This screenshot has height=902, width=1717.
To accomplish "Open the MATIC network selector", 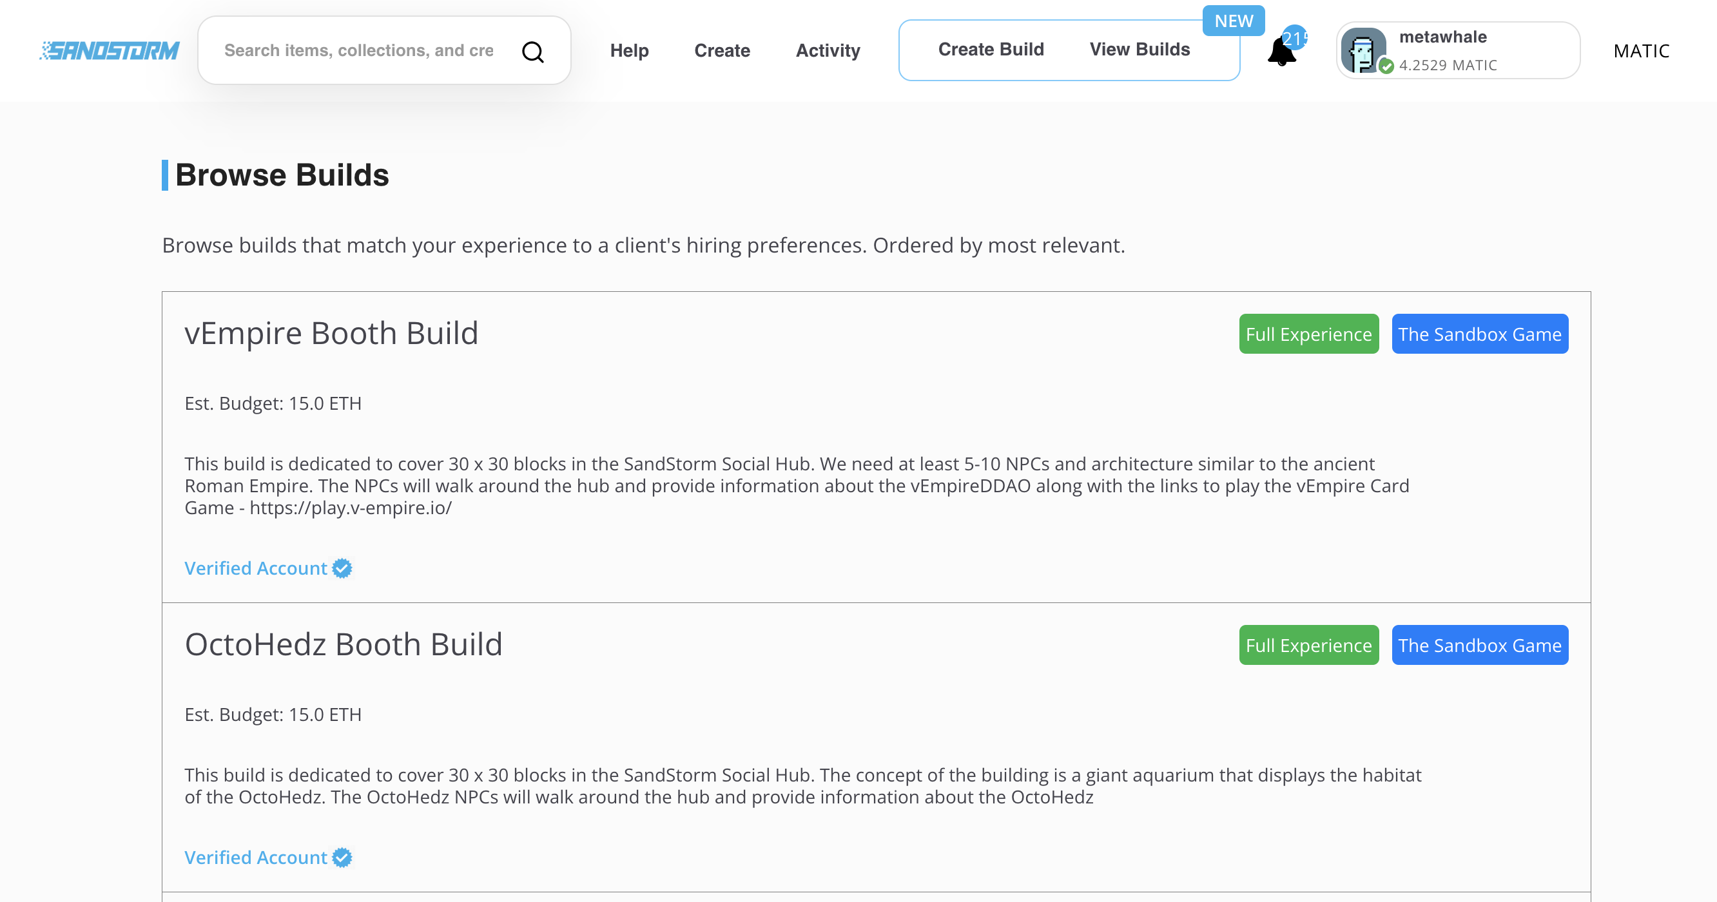I will pyautogui.click(x=1640, y=52).
